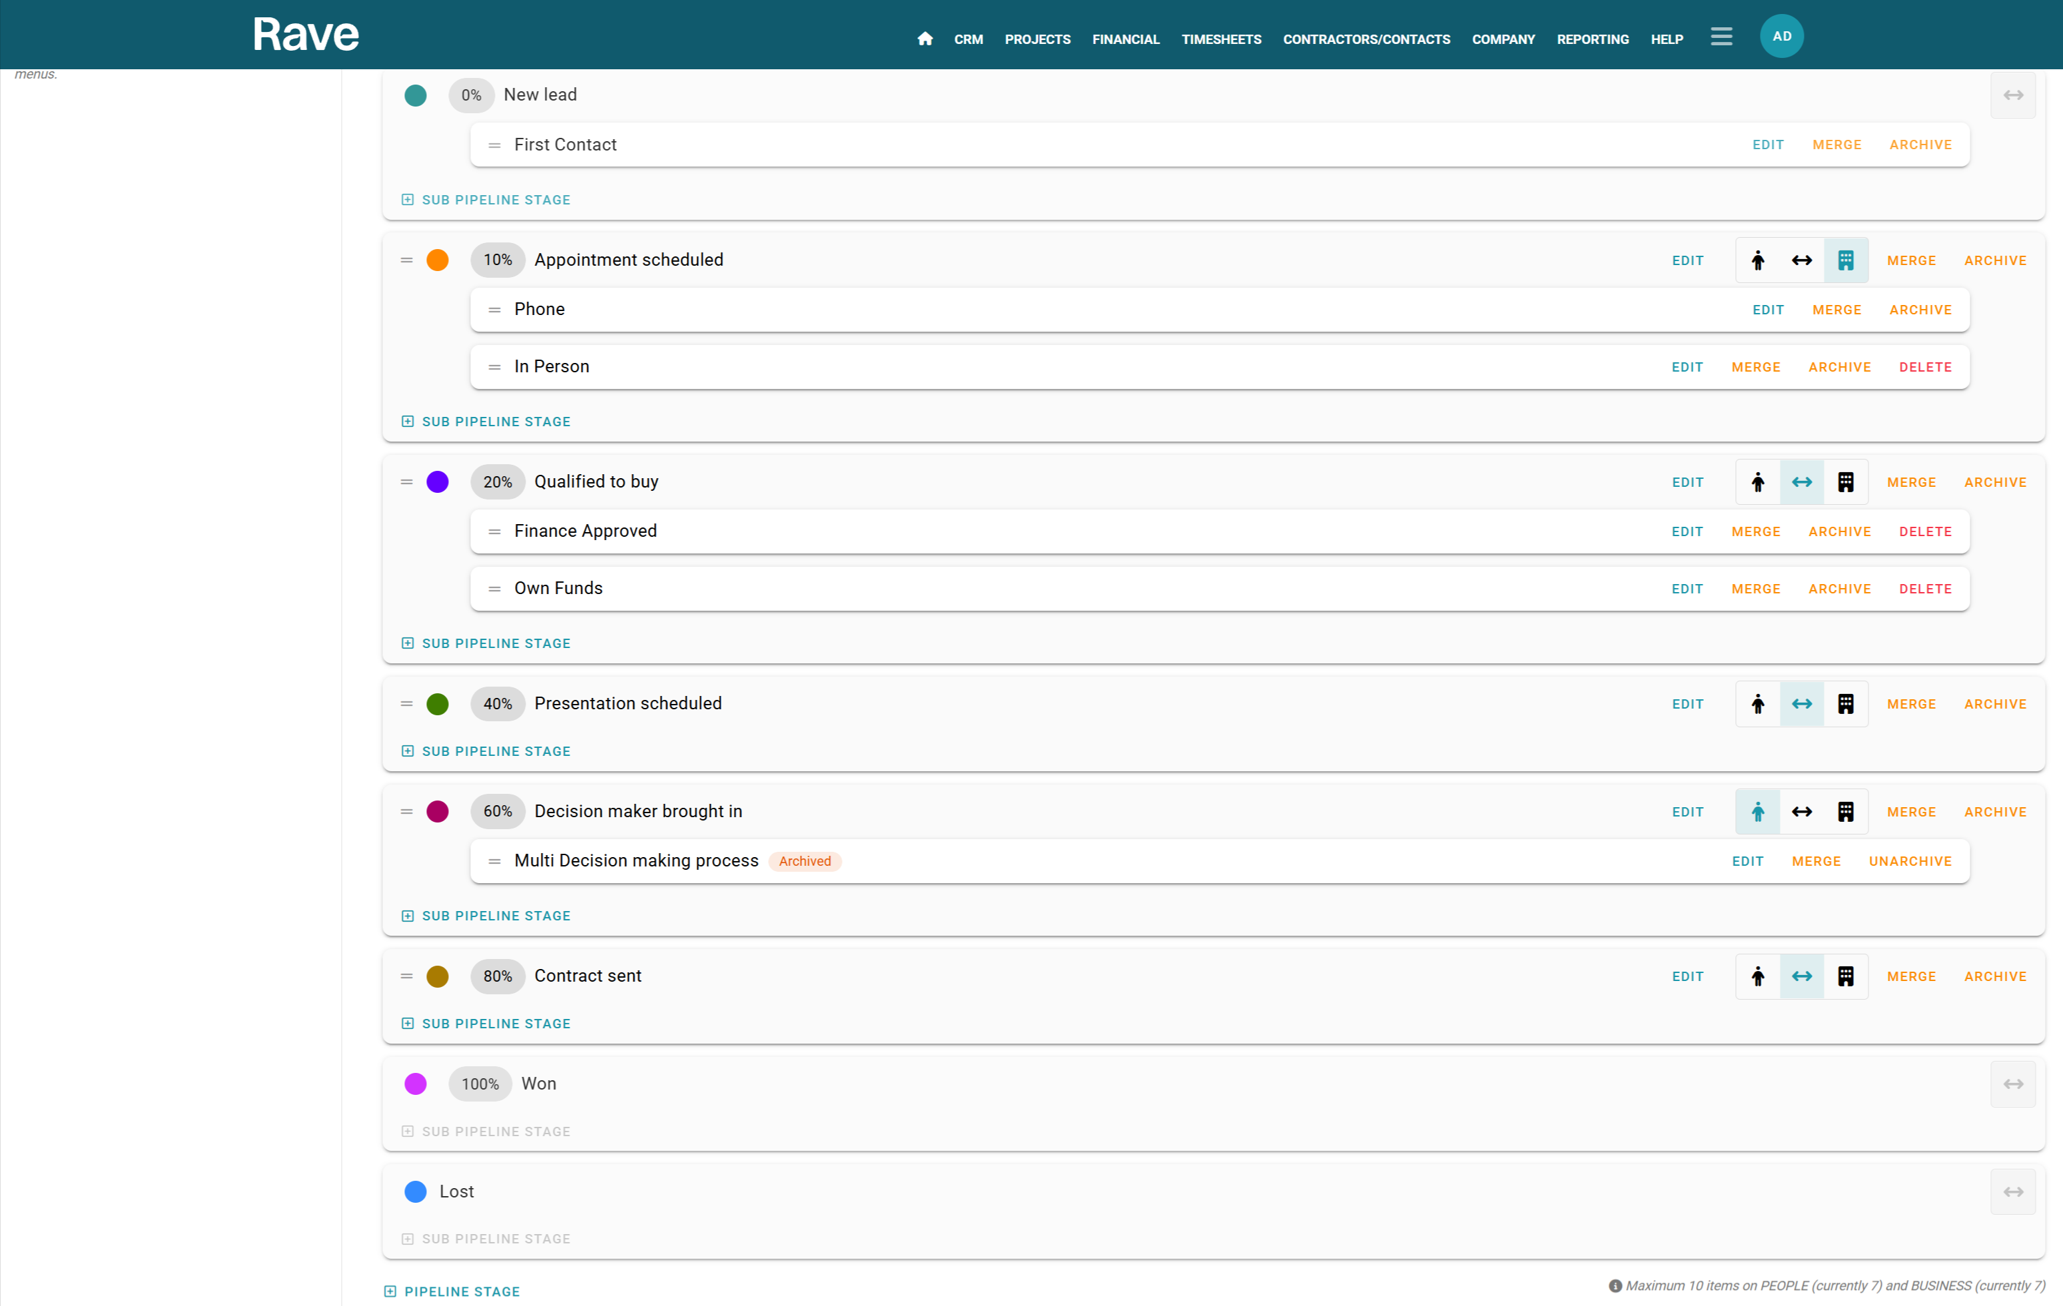Delete the Own Funds sub stage

pos(1925,589)
